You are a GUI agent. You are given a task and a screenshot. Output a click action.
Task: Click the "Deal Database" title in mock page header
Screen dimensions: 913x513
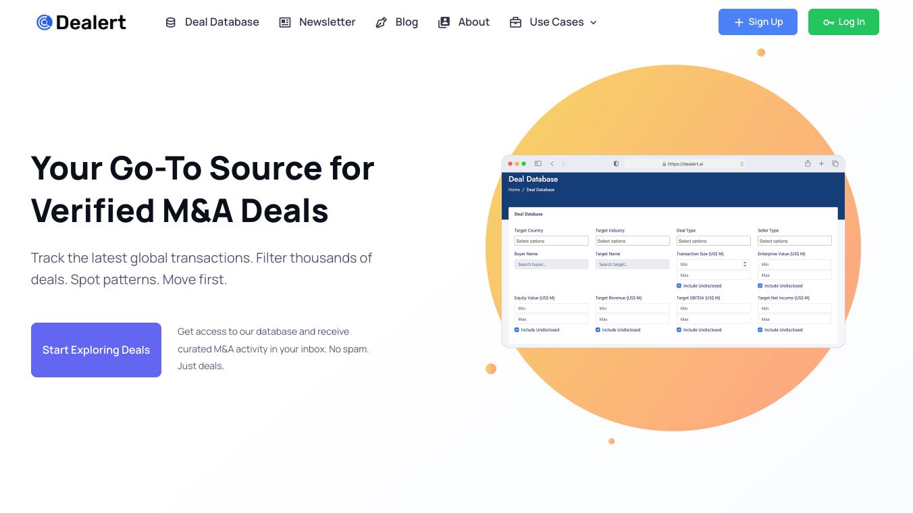click(533, 179)
